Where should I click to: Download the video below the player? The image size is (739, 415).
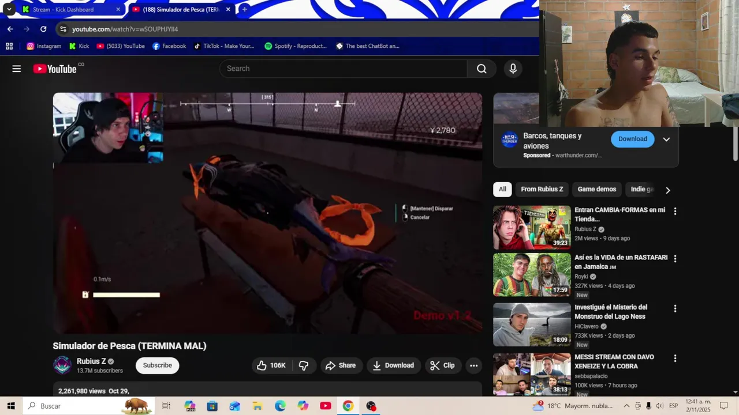pyautogui.click(x=394, y=365)
